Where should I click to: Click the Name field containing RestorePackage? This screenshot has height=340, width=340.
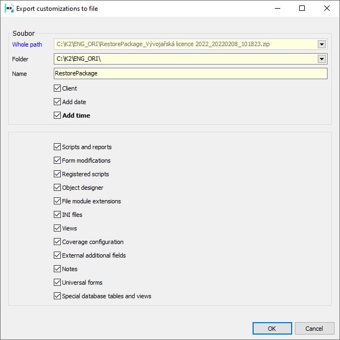[x=190, y=73]
